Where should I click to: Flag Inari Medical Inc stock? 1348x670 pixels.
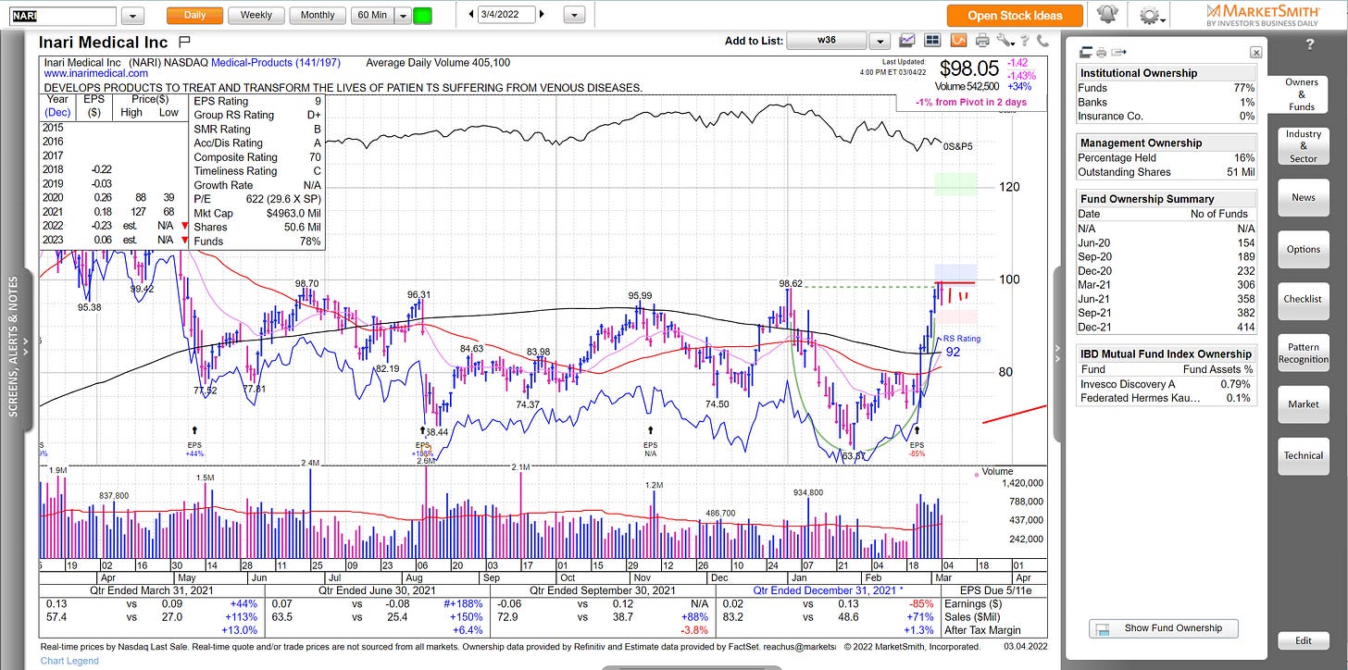click(183, 42)
